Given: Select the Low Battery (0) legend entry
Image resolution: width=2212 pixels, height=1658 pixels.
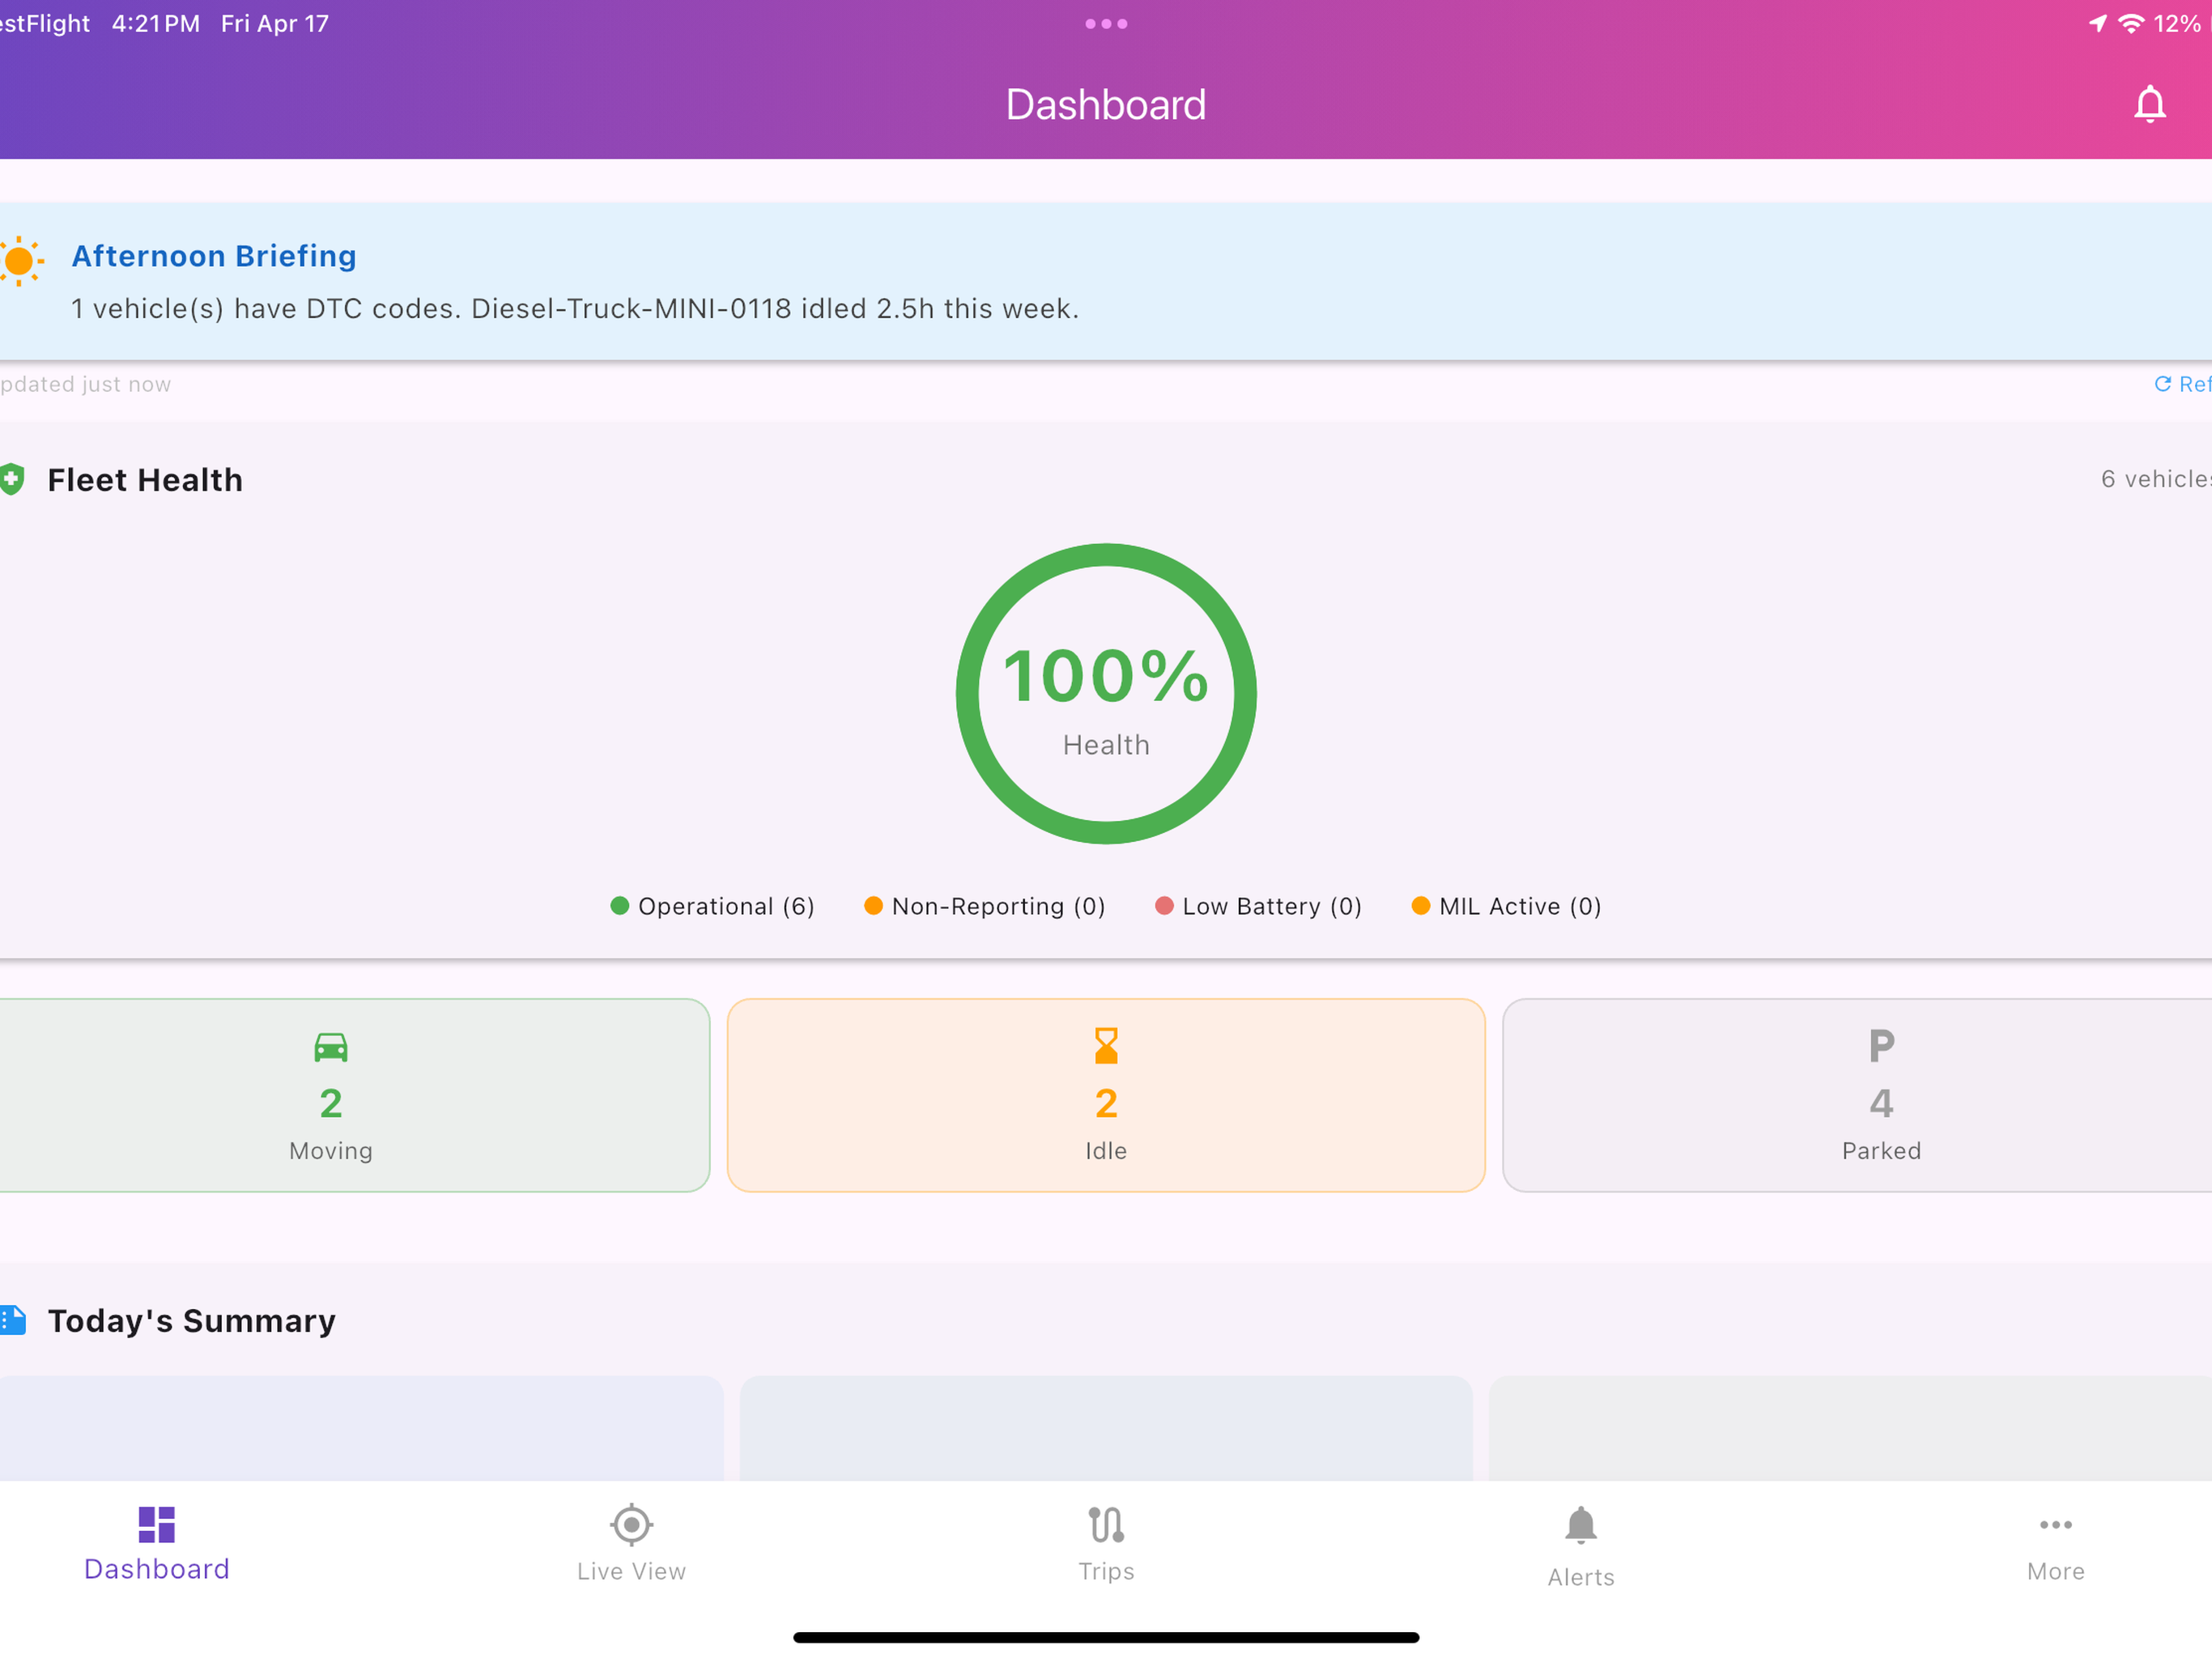Looking at the screenshot, I should tap(1258, 906).
